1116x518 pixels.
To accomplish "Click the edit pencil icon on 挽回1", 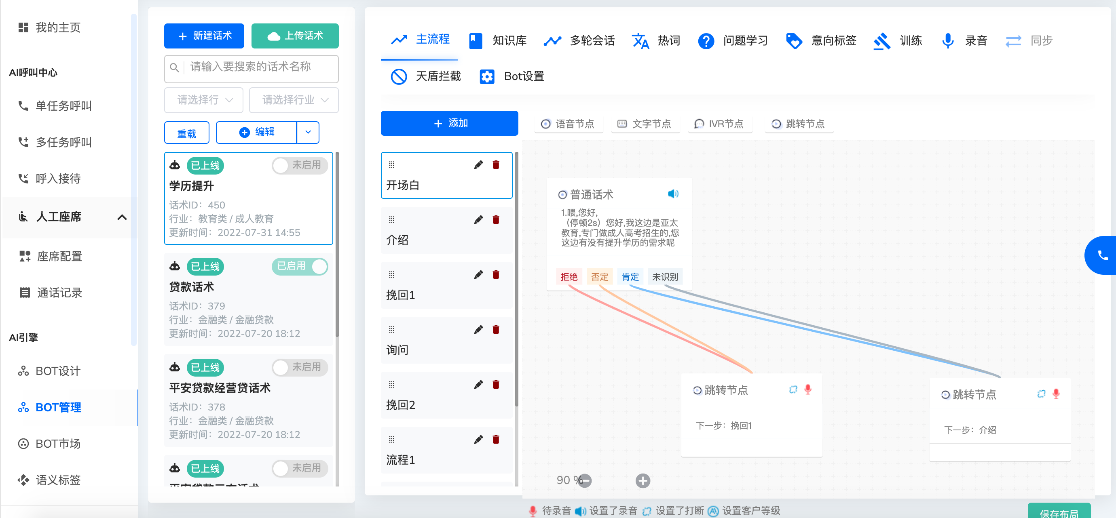I will point(478,275).
